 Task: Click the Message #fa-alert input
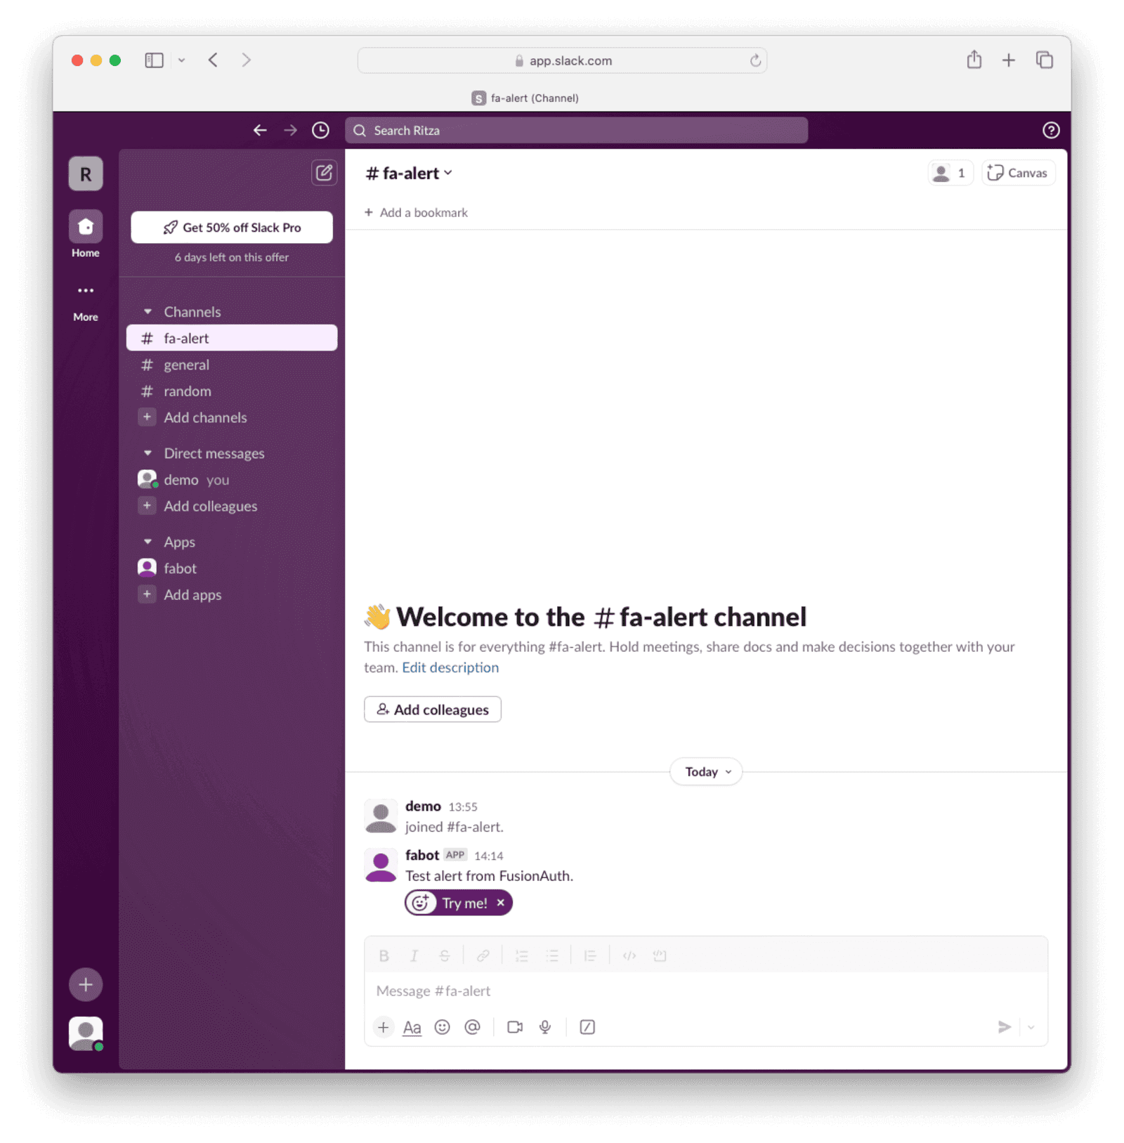coord(705,991)
